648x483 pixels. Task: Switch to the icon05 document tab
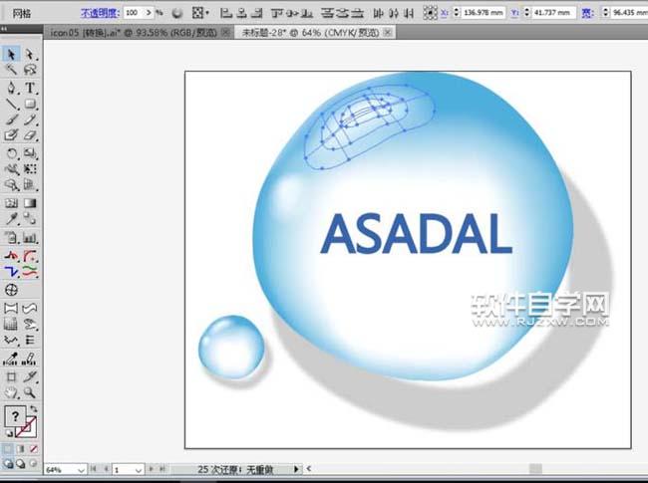[x=134, y=32]
